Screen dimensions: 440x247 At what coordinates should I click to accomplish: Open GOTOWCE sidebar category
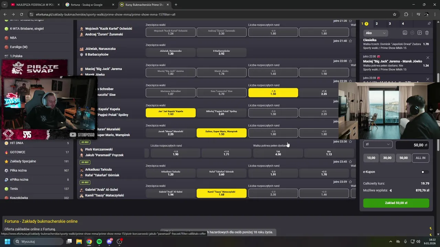(x=36, y=152)
